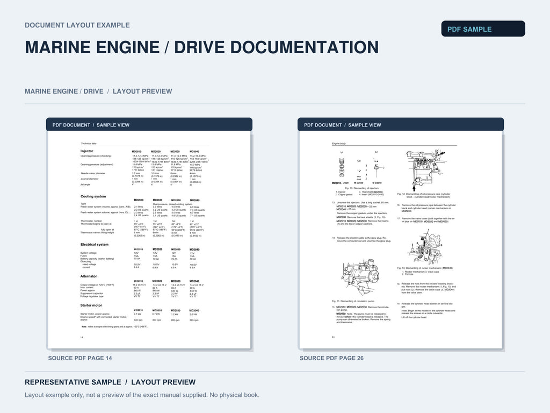Click the Fig. 11 Dismantling of circulation pump caption

click(353, 301)
